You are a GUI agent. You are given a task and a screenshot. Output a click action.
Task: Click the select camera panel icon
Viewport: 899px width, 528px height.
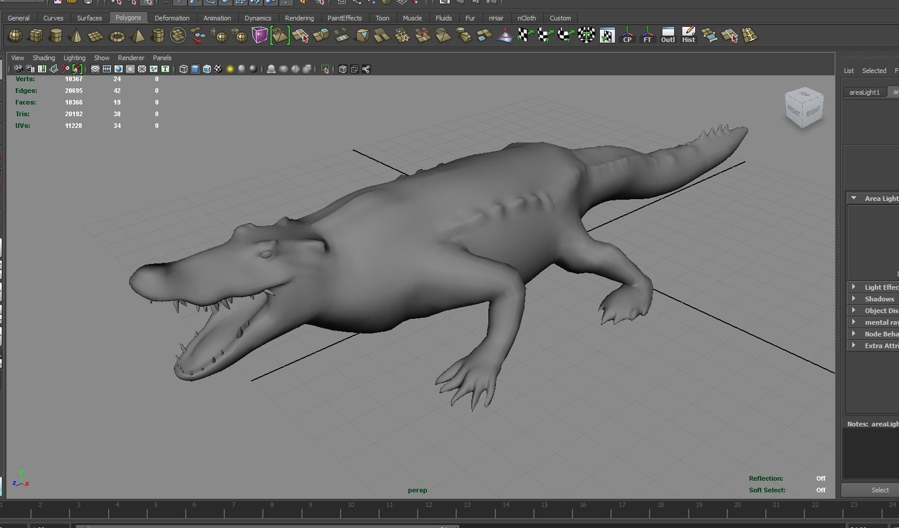[x=18, y=69]
